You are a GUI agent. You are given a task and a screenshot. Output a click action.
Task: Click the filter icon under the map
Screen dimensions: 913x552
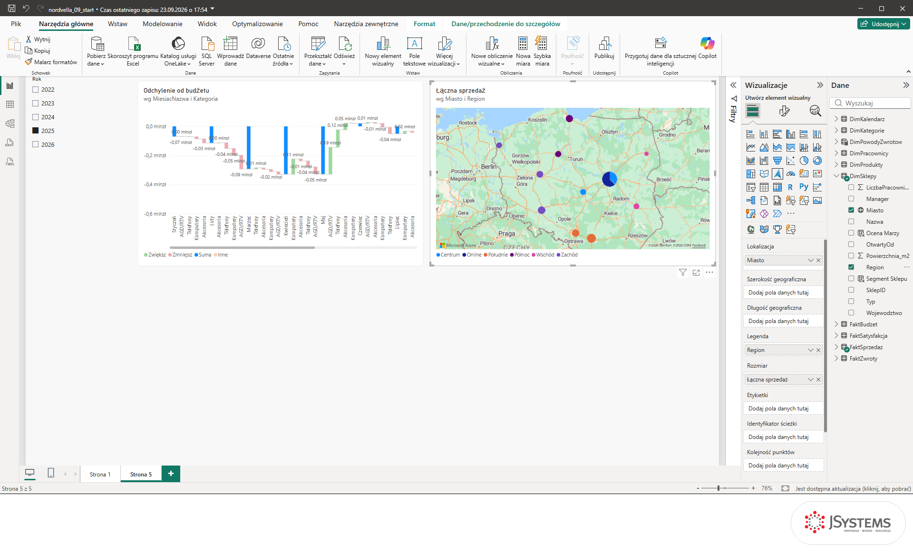(x=683, y=272)
